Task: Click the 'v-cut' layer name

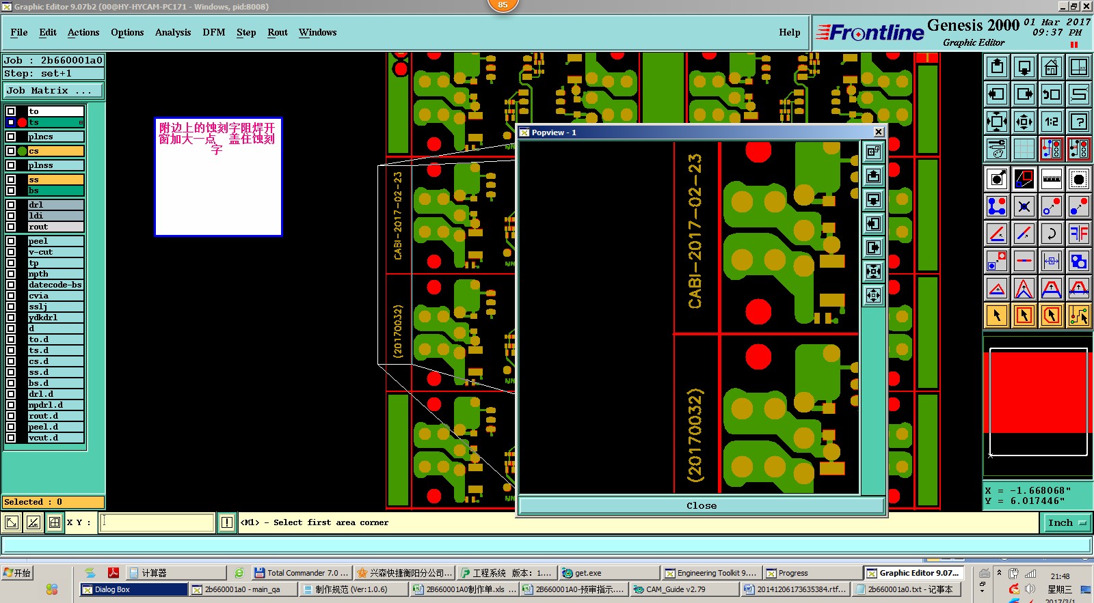Action: [x=55, y=252]
